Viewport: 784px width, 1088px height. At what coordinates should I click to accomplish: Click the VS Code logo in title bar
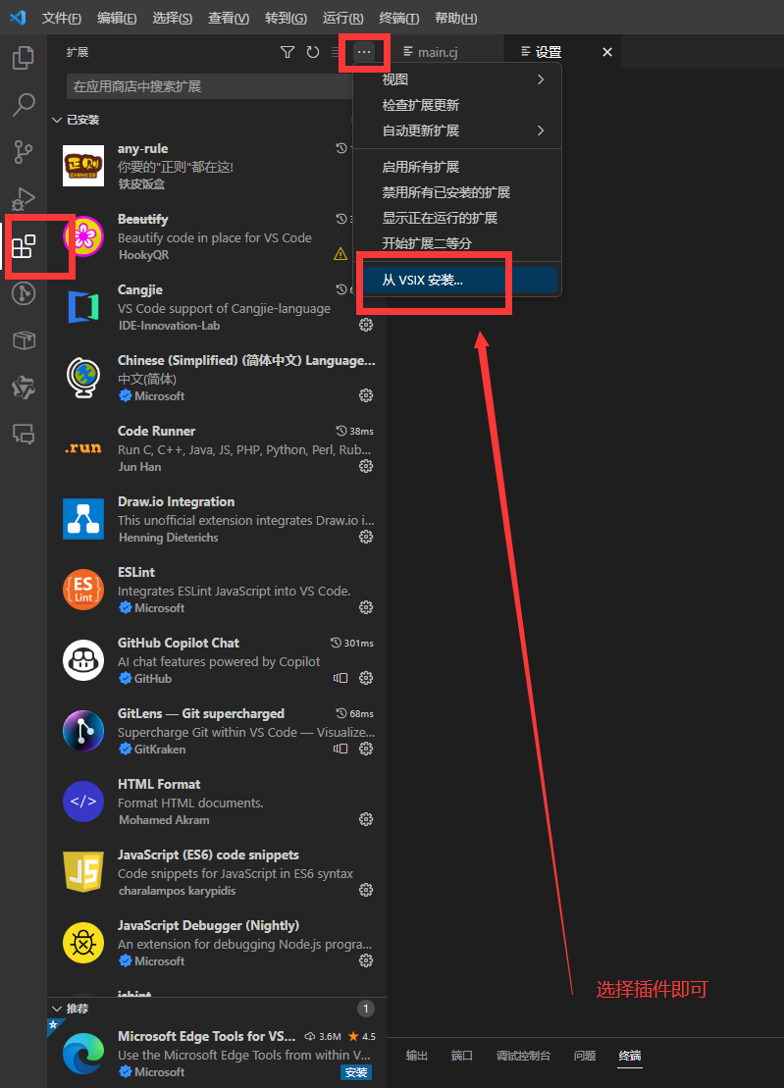tap(18, 18)
